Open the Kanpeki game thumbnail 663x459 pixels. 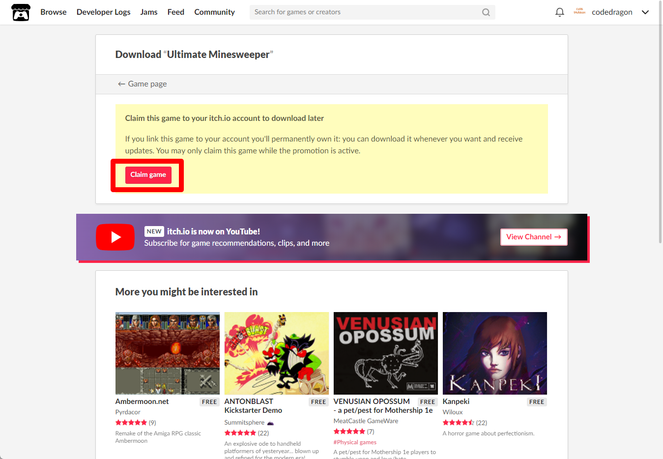pos(495,353)
